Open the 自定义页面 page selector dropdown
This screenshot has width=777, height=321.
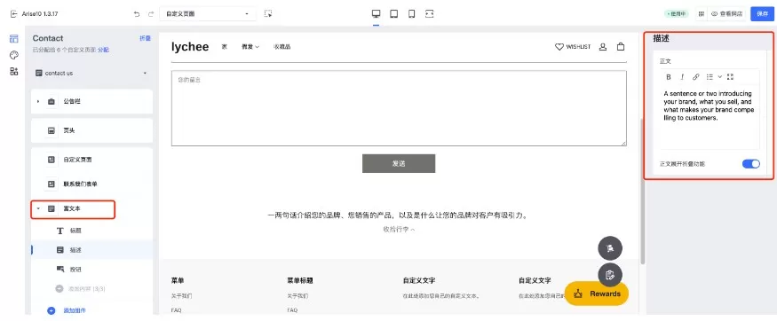(x=208, y=14)
